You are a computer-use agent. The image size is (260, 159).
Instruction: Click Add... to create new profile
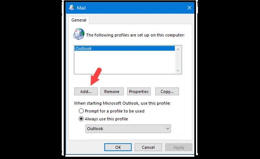click(x=86, y=91)
